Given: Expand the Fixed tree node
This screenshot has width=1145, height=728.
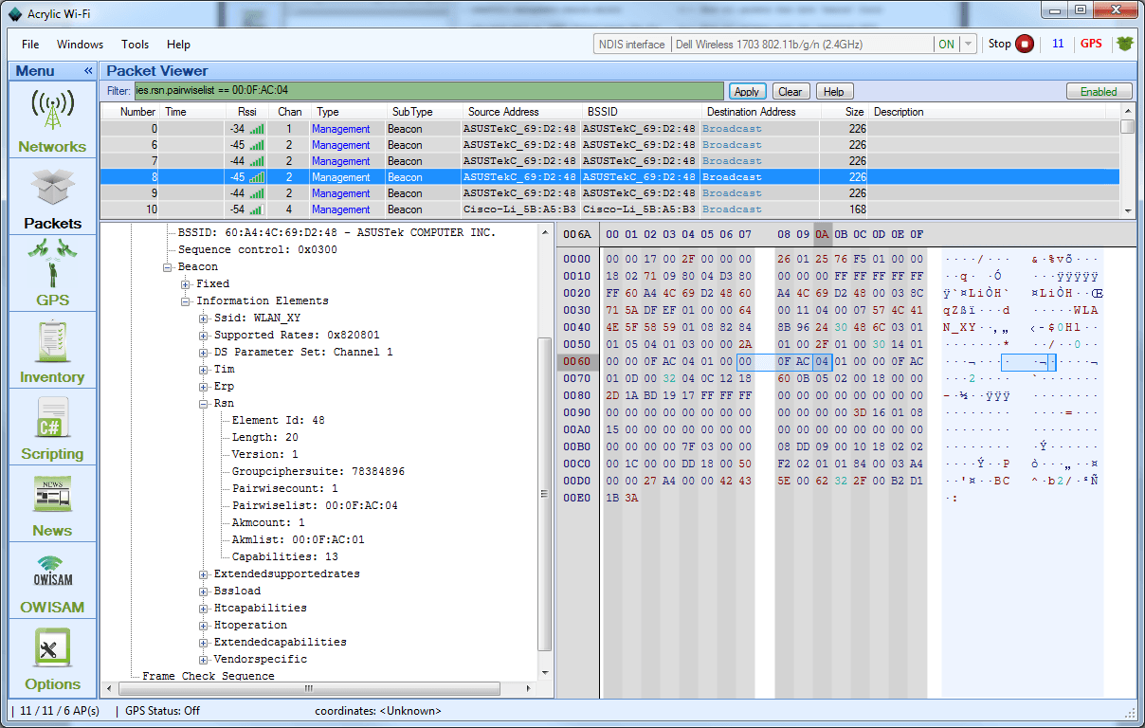Looking at the screenshot, I should [x=186, y=284].
